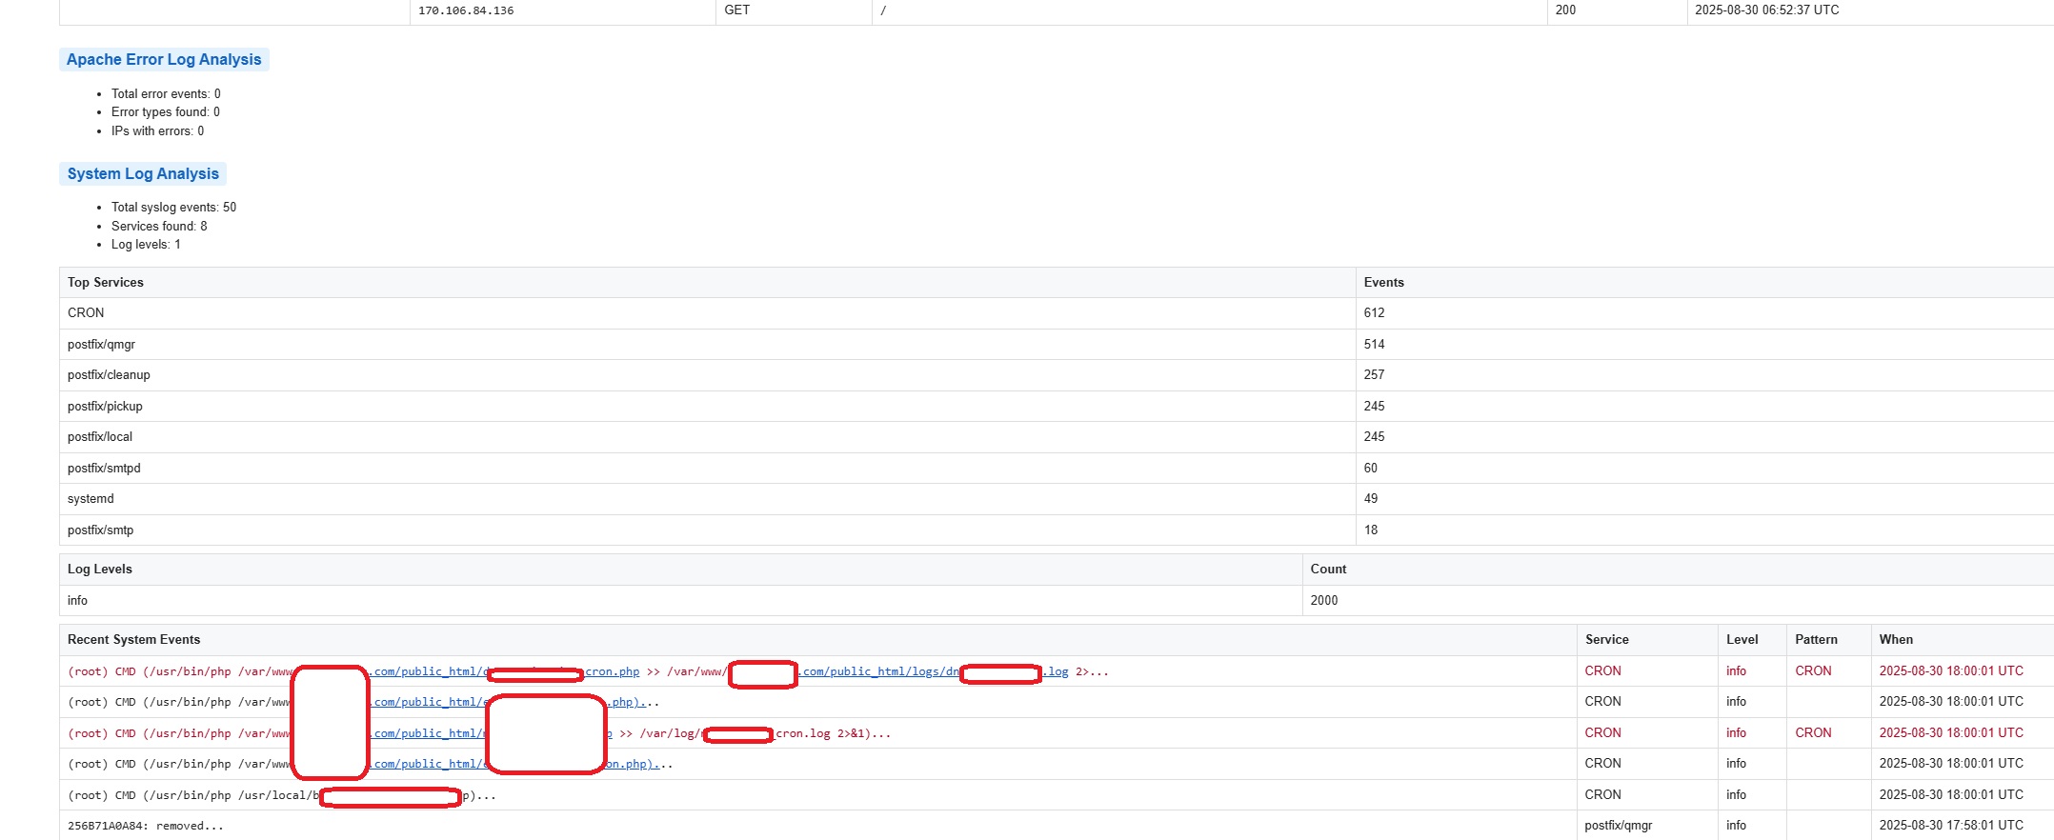Click the GET method cell
The image size is (2054, 840).
coord(736,10)
